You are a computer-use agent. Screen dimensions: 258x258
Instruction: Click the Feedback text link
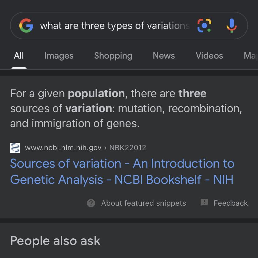point(231,203)
